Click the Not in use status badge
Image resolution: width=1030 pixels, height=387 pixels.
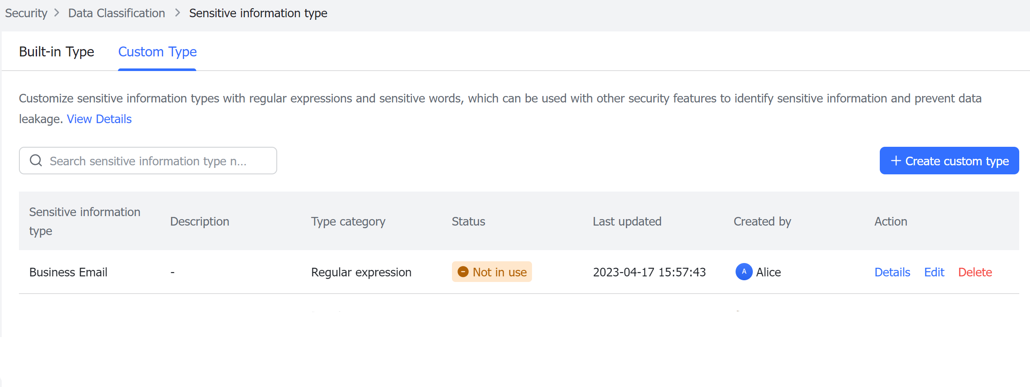[492, 272]
